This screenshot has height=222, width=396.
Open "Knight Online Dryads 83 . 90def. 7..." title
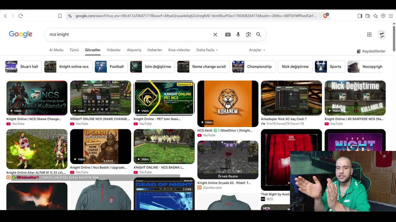(x=224, y=183)
